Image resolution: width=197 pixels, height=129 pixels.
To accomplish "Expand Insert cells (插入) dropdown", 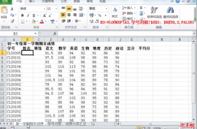I will (135, 8).
